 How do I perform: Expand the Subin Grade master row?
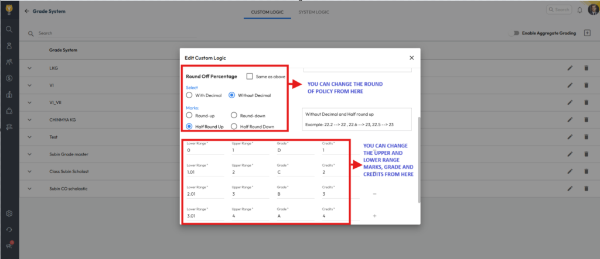coord(29,154)
